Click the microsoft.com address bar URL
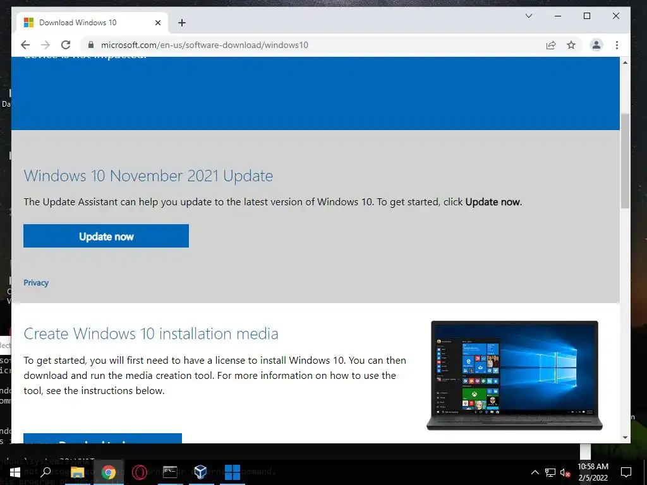The image size is (647, 485). pos(205,45)
